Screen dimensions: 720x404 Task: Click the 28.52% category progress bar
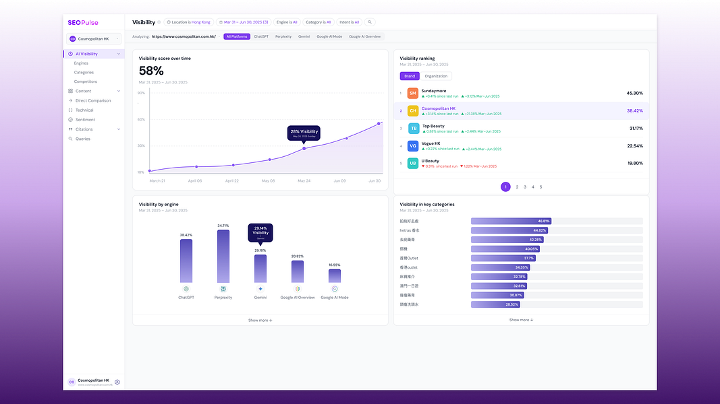pyautogui.click(x=495, y=304)
